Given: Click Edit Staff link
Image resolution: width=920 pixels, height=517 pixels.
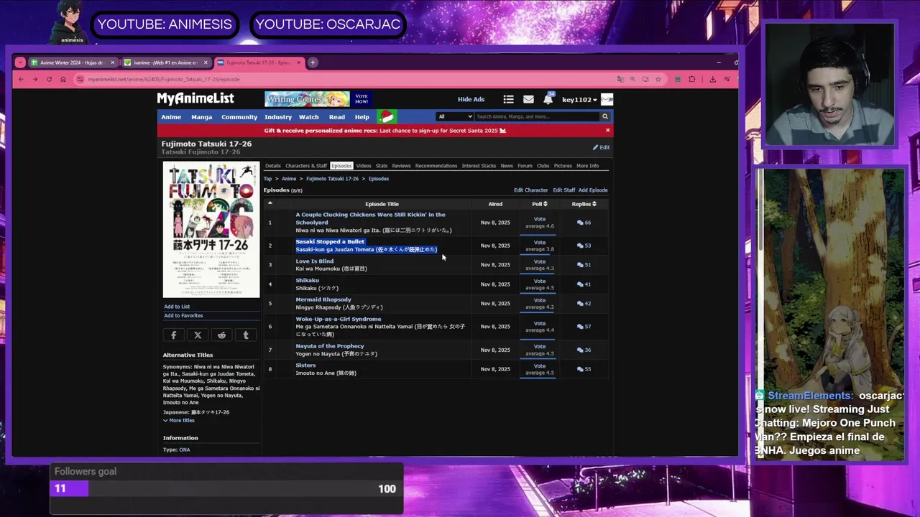Looking at the screenshot, I should pyautogui.click(x=563, y=190).
